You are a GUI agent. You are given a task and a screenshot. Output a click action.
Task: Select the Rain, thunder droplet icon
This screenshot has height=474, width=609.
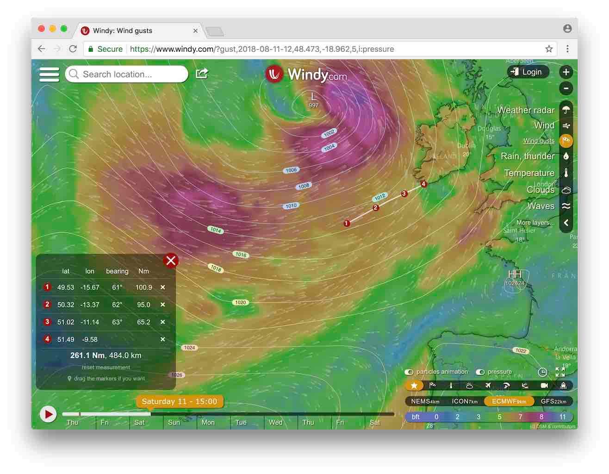pos(565,156)
